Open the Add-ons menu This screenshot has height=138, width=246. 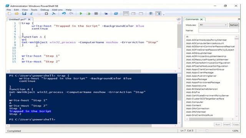pos(57,10)
